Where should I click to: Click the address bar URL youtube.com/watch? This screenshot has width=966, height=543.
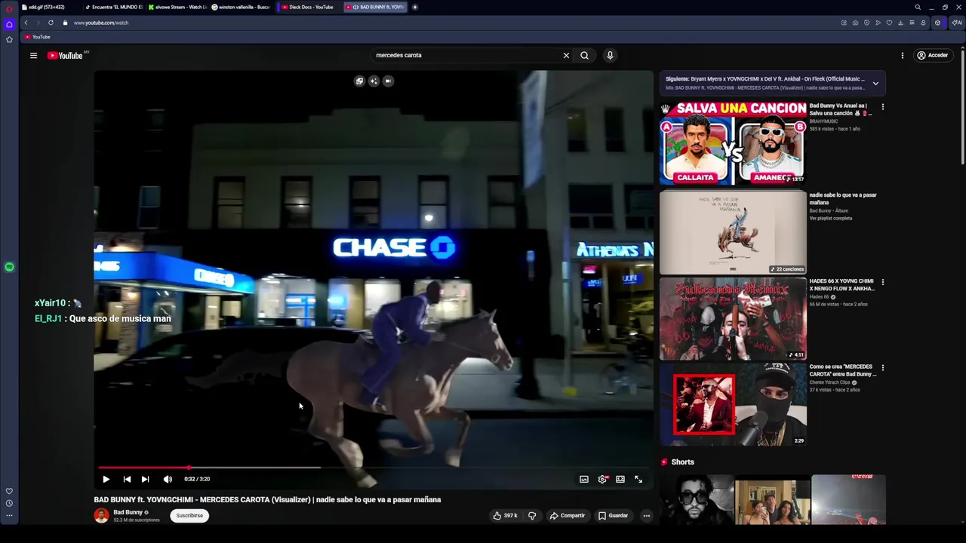tap(101, 23)
